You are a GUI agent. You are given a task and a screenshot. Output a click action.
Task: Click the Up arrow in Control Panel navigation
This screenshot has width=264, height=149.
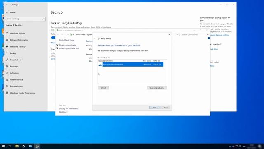point(68,35)
